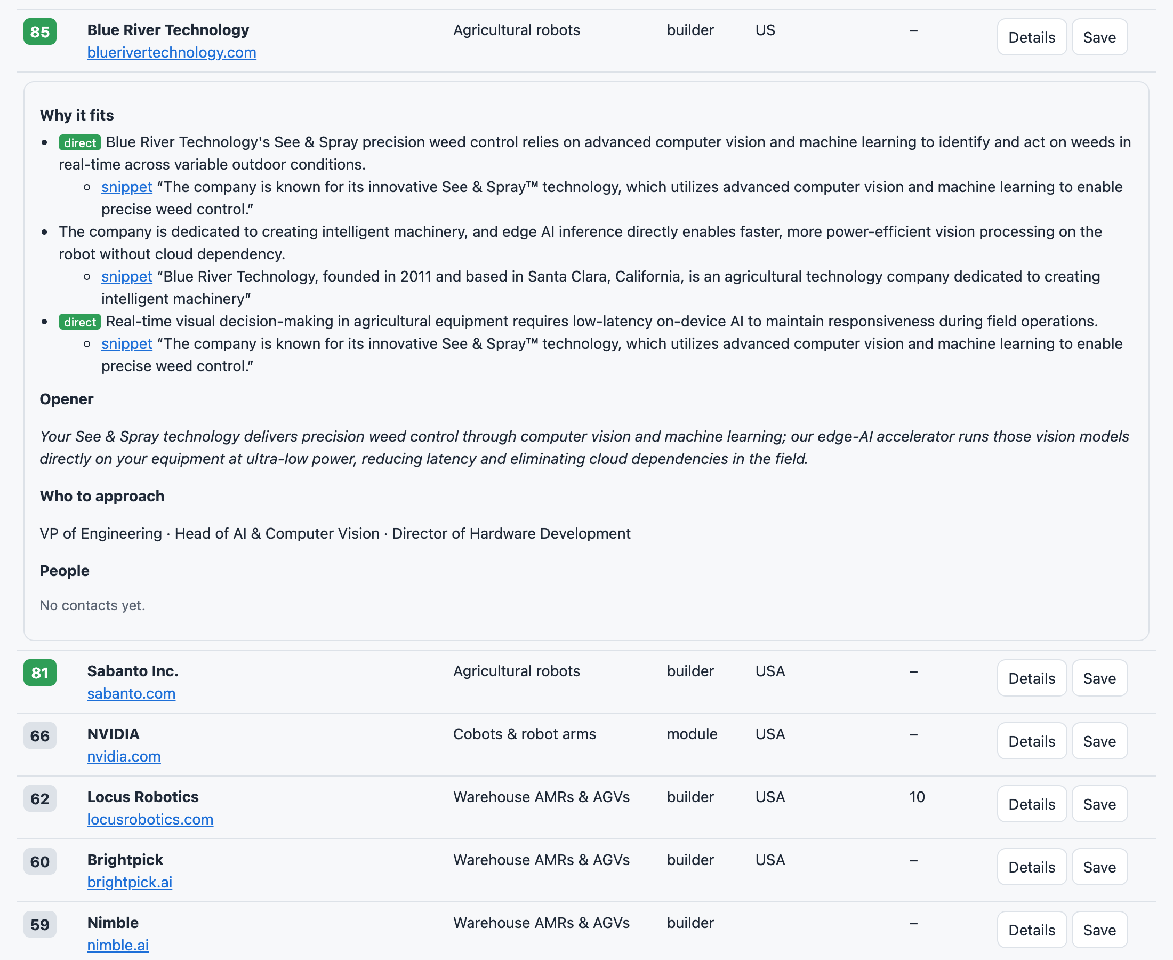Open locusrobotics.com link
Viewport: 1173px width, 960px height.
[150, 820]
